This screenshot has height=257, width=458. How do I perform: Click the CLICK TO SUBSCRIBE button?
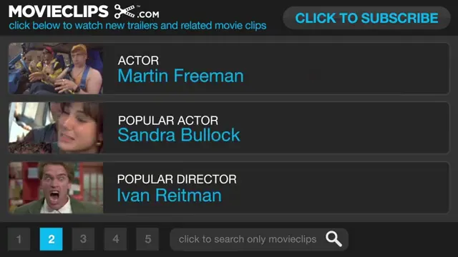366,18
